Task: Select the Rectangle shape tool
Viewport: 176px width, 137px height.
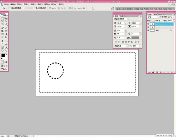Action: point(6,44)
